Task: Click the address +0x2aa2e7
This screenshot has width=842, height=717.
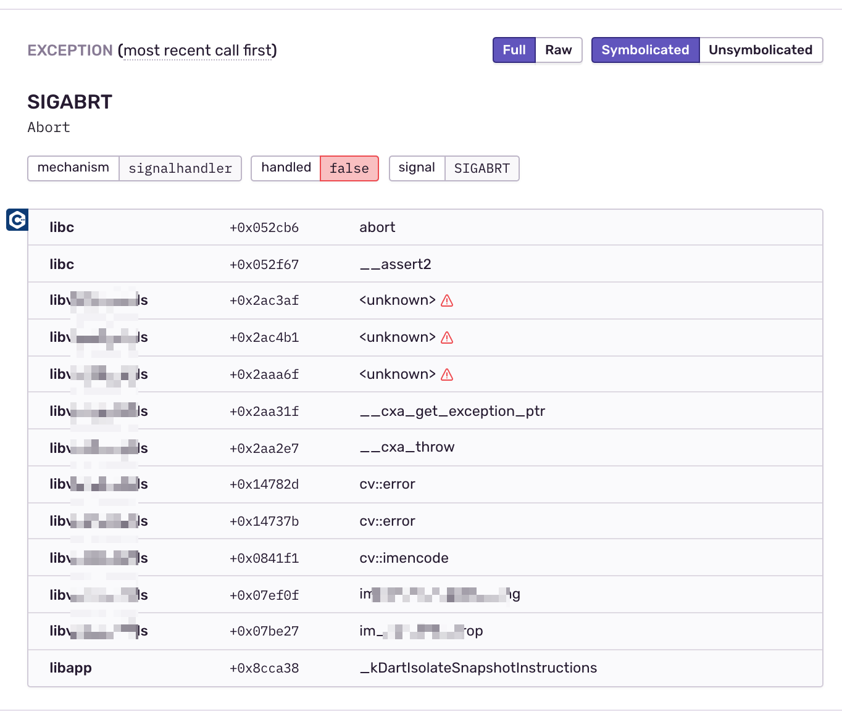Action: point(264,449)
